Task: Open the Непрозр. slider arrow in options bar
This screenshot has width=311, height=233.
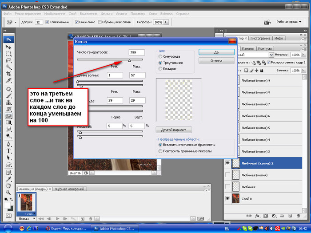Action: (x=166, y=22)
